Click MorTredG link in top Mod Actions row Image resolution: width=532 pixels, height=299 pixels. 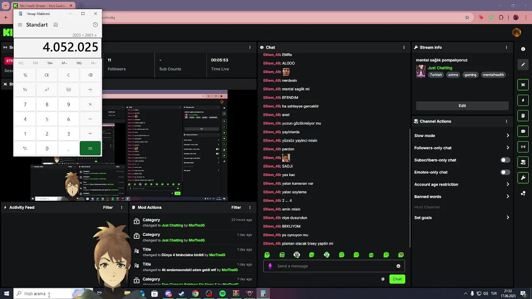(197, 225)
